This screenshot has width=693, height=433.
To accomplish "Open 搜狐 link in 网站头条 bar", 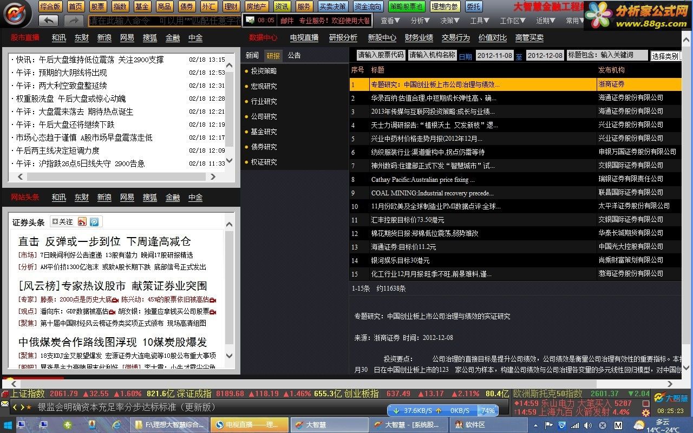I will 150,197.
